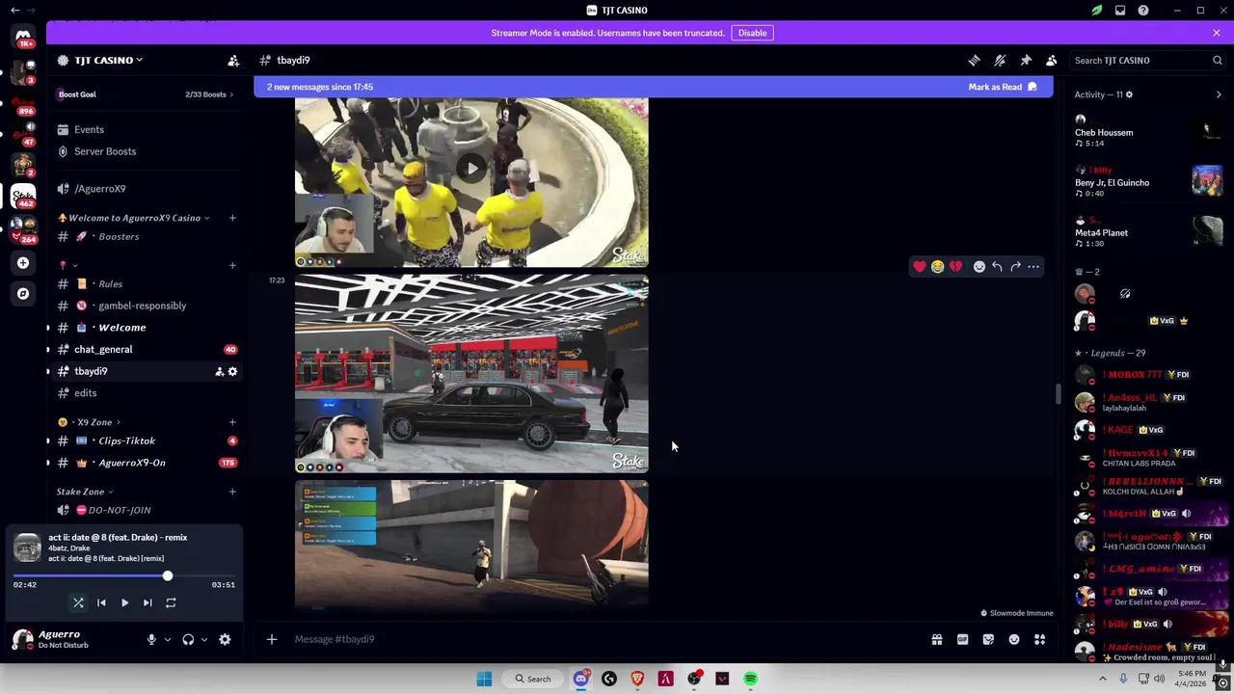Open emoji picker in message bar
This screenshot has height=694, width=1234.
pos(1014,639)
